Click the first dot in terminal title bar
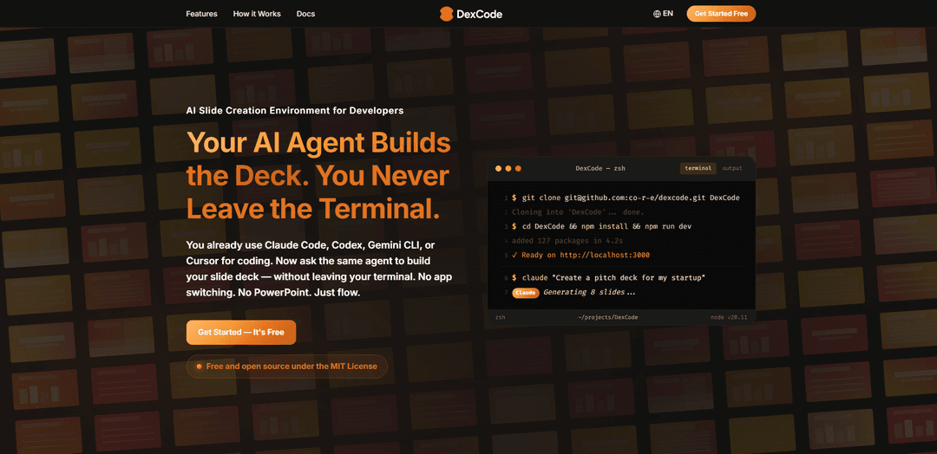937x454 pixels. click(499, 168)
